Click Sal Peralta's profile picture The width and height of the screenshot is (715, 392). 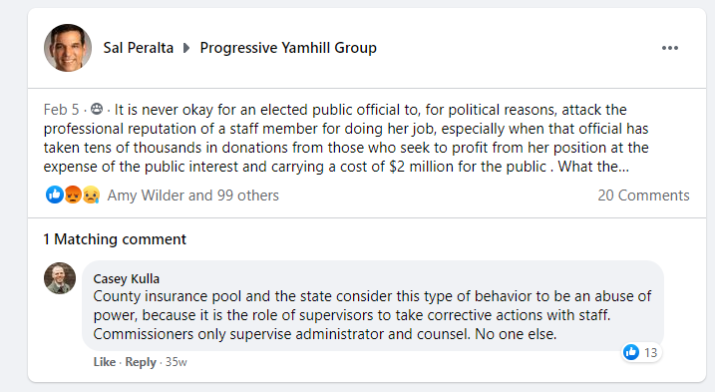click(68, 48)
